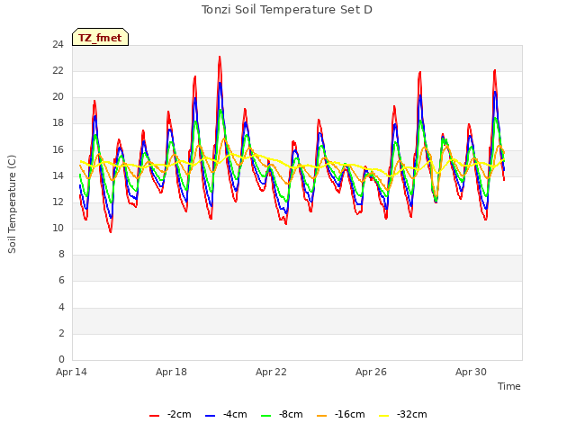This screenshot has width=576, height=432.
Task: Click the chart title Tonzi Soil Temperature Set D
Action: (x=287, y=10)
